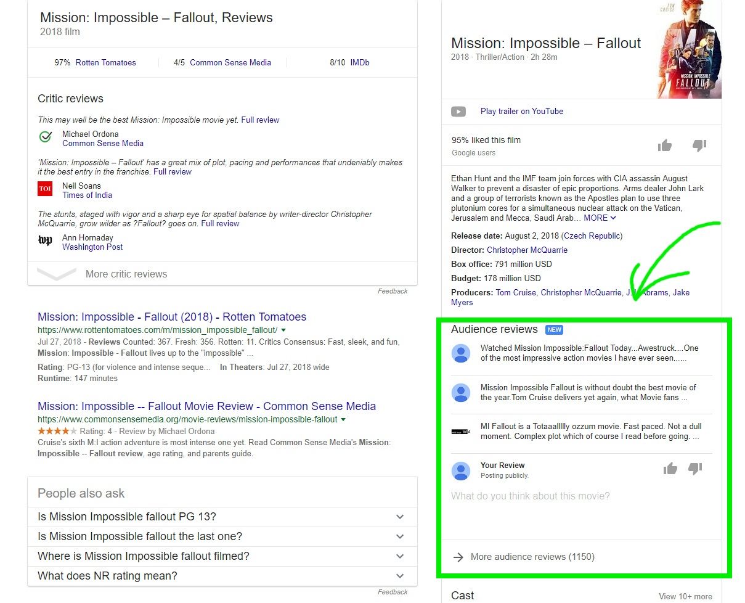Open Full review by Neil Soans

[x=173, y=171]
